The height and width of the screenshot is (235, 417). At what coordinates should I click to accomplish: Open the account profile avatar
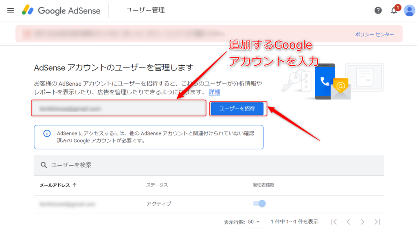click(x=409, y=10)
